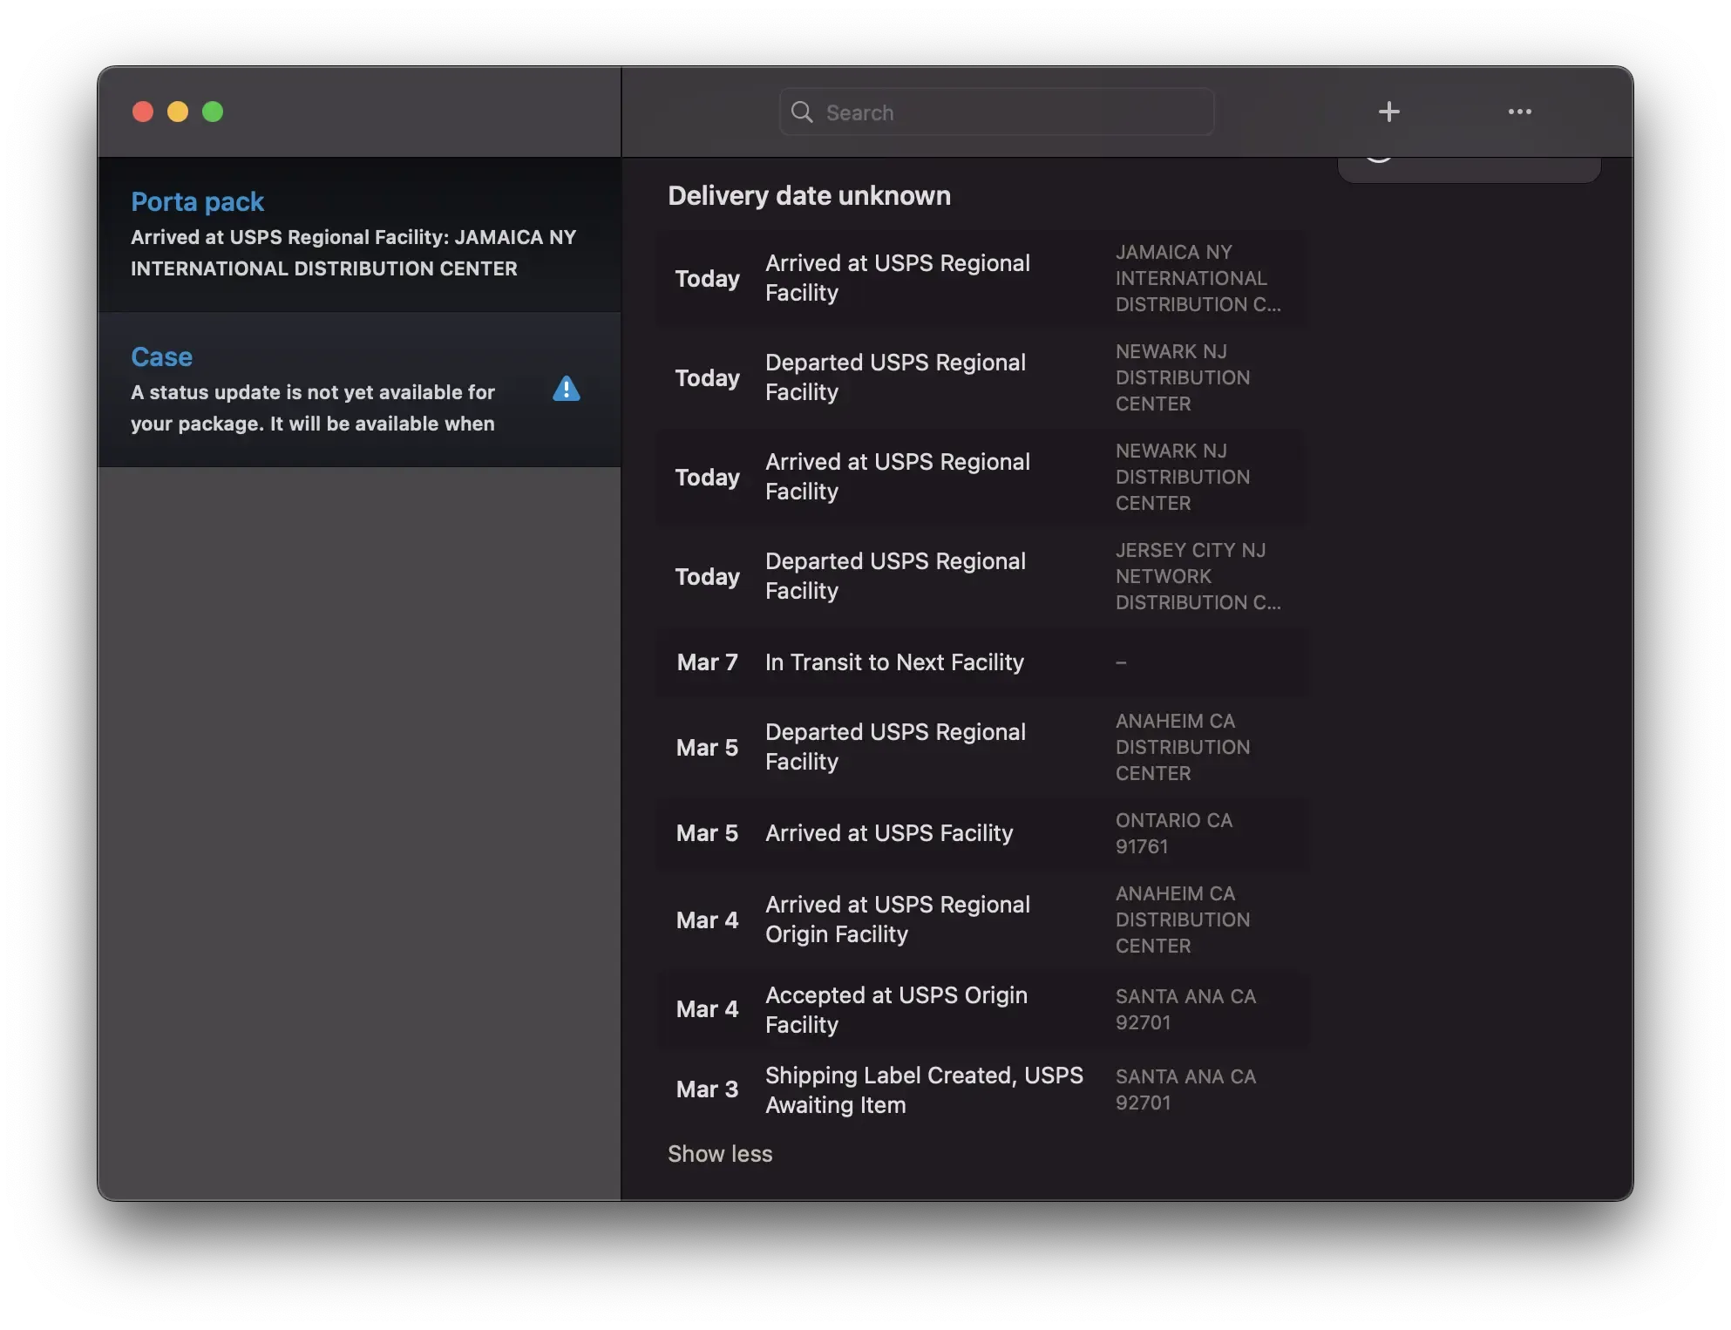Click the Delivery date unknown heading
This screenshot has height=1330, width=1731.
click(809, 196)
